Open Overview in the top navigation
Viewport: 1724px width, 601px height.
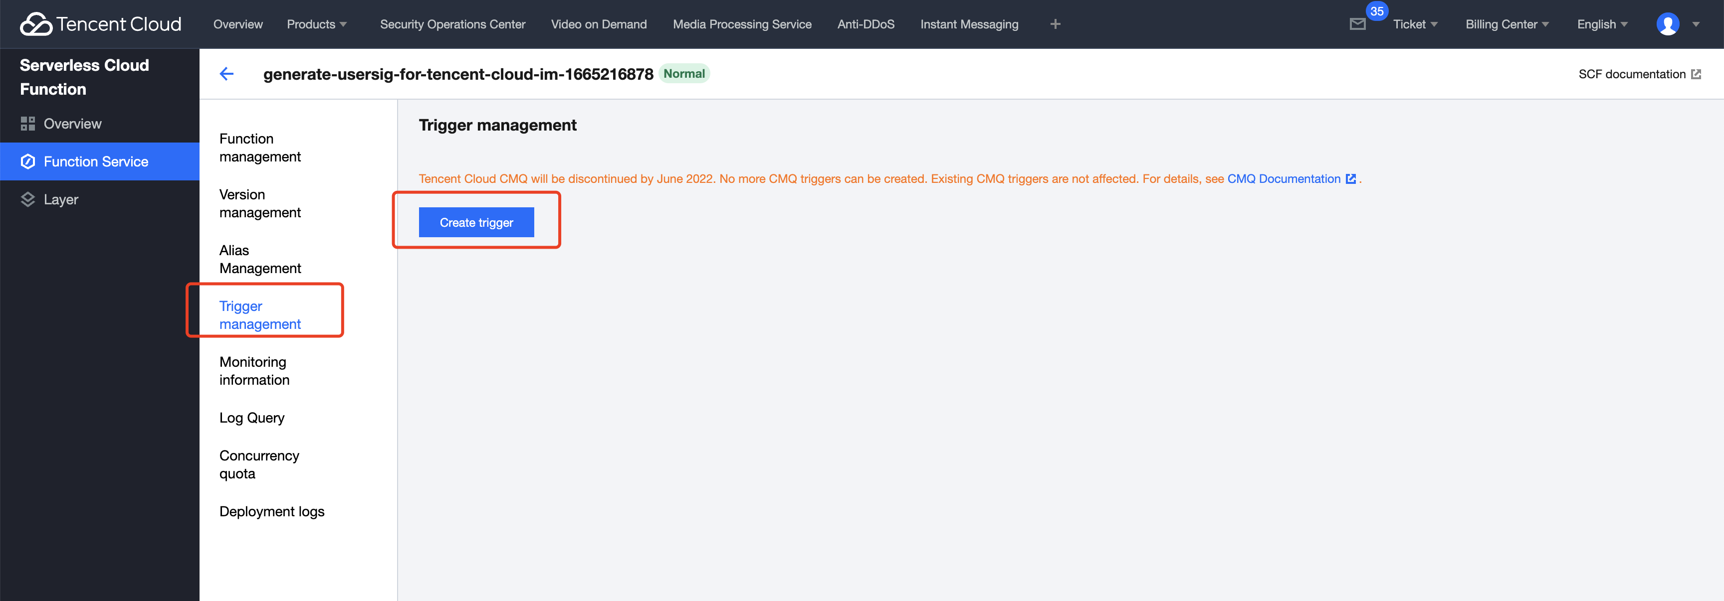[x=237, y=24]
